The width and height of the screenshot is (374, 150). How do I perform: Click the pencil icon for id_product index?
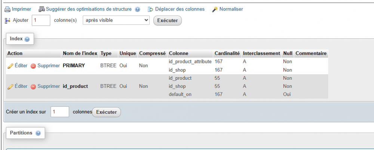pos(10,87)
